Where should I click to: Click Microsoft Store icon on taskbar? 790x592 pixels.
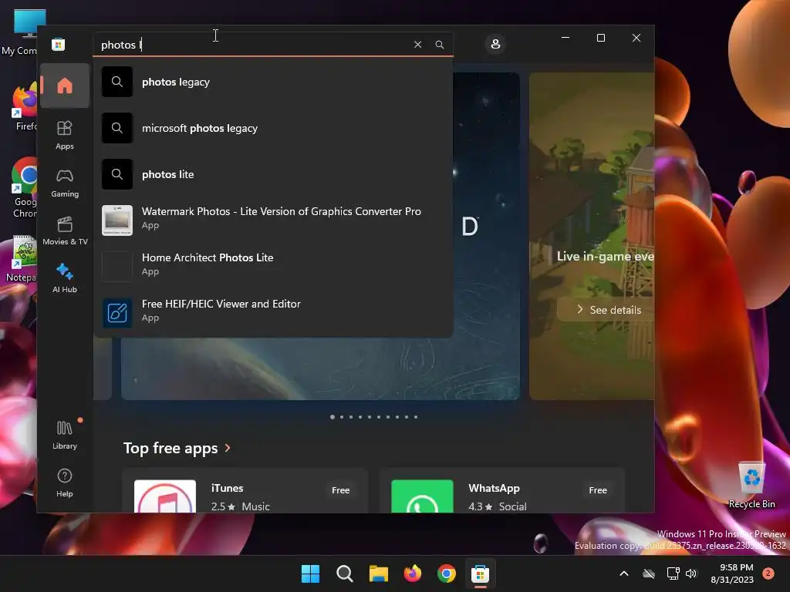[x=480, y=573]
